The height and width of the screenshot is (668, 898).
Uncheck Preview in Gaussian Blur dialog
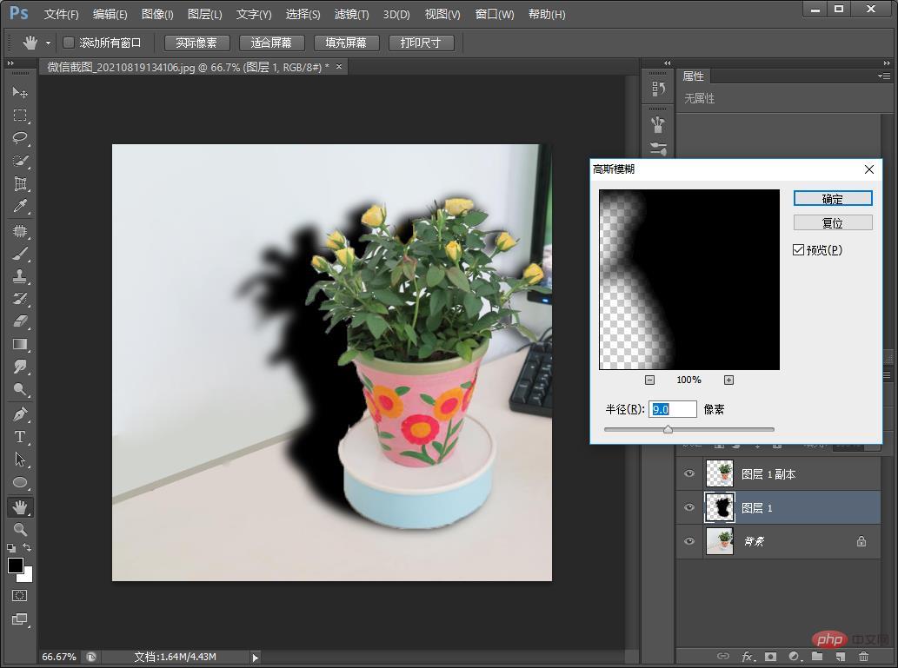click(798, 249)
